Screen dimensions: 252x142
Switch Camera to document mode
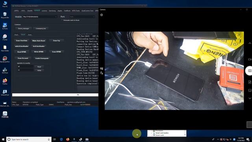click(250, 82)
